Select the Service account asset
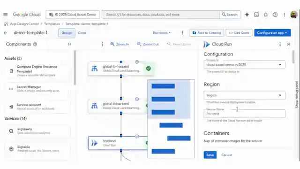The image size is (300, 169). tap(37, 107)
